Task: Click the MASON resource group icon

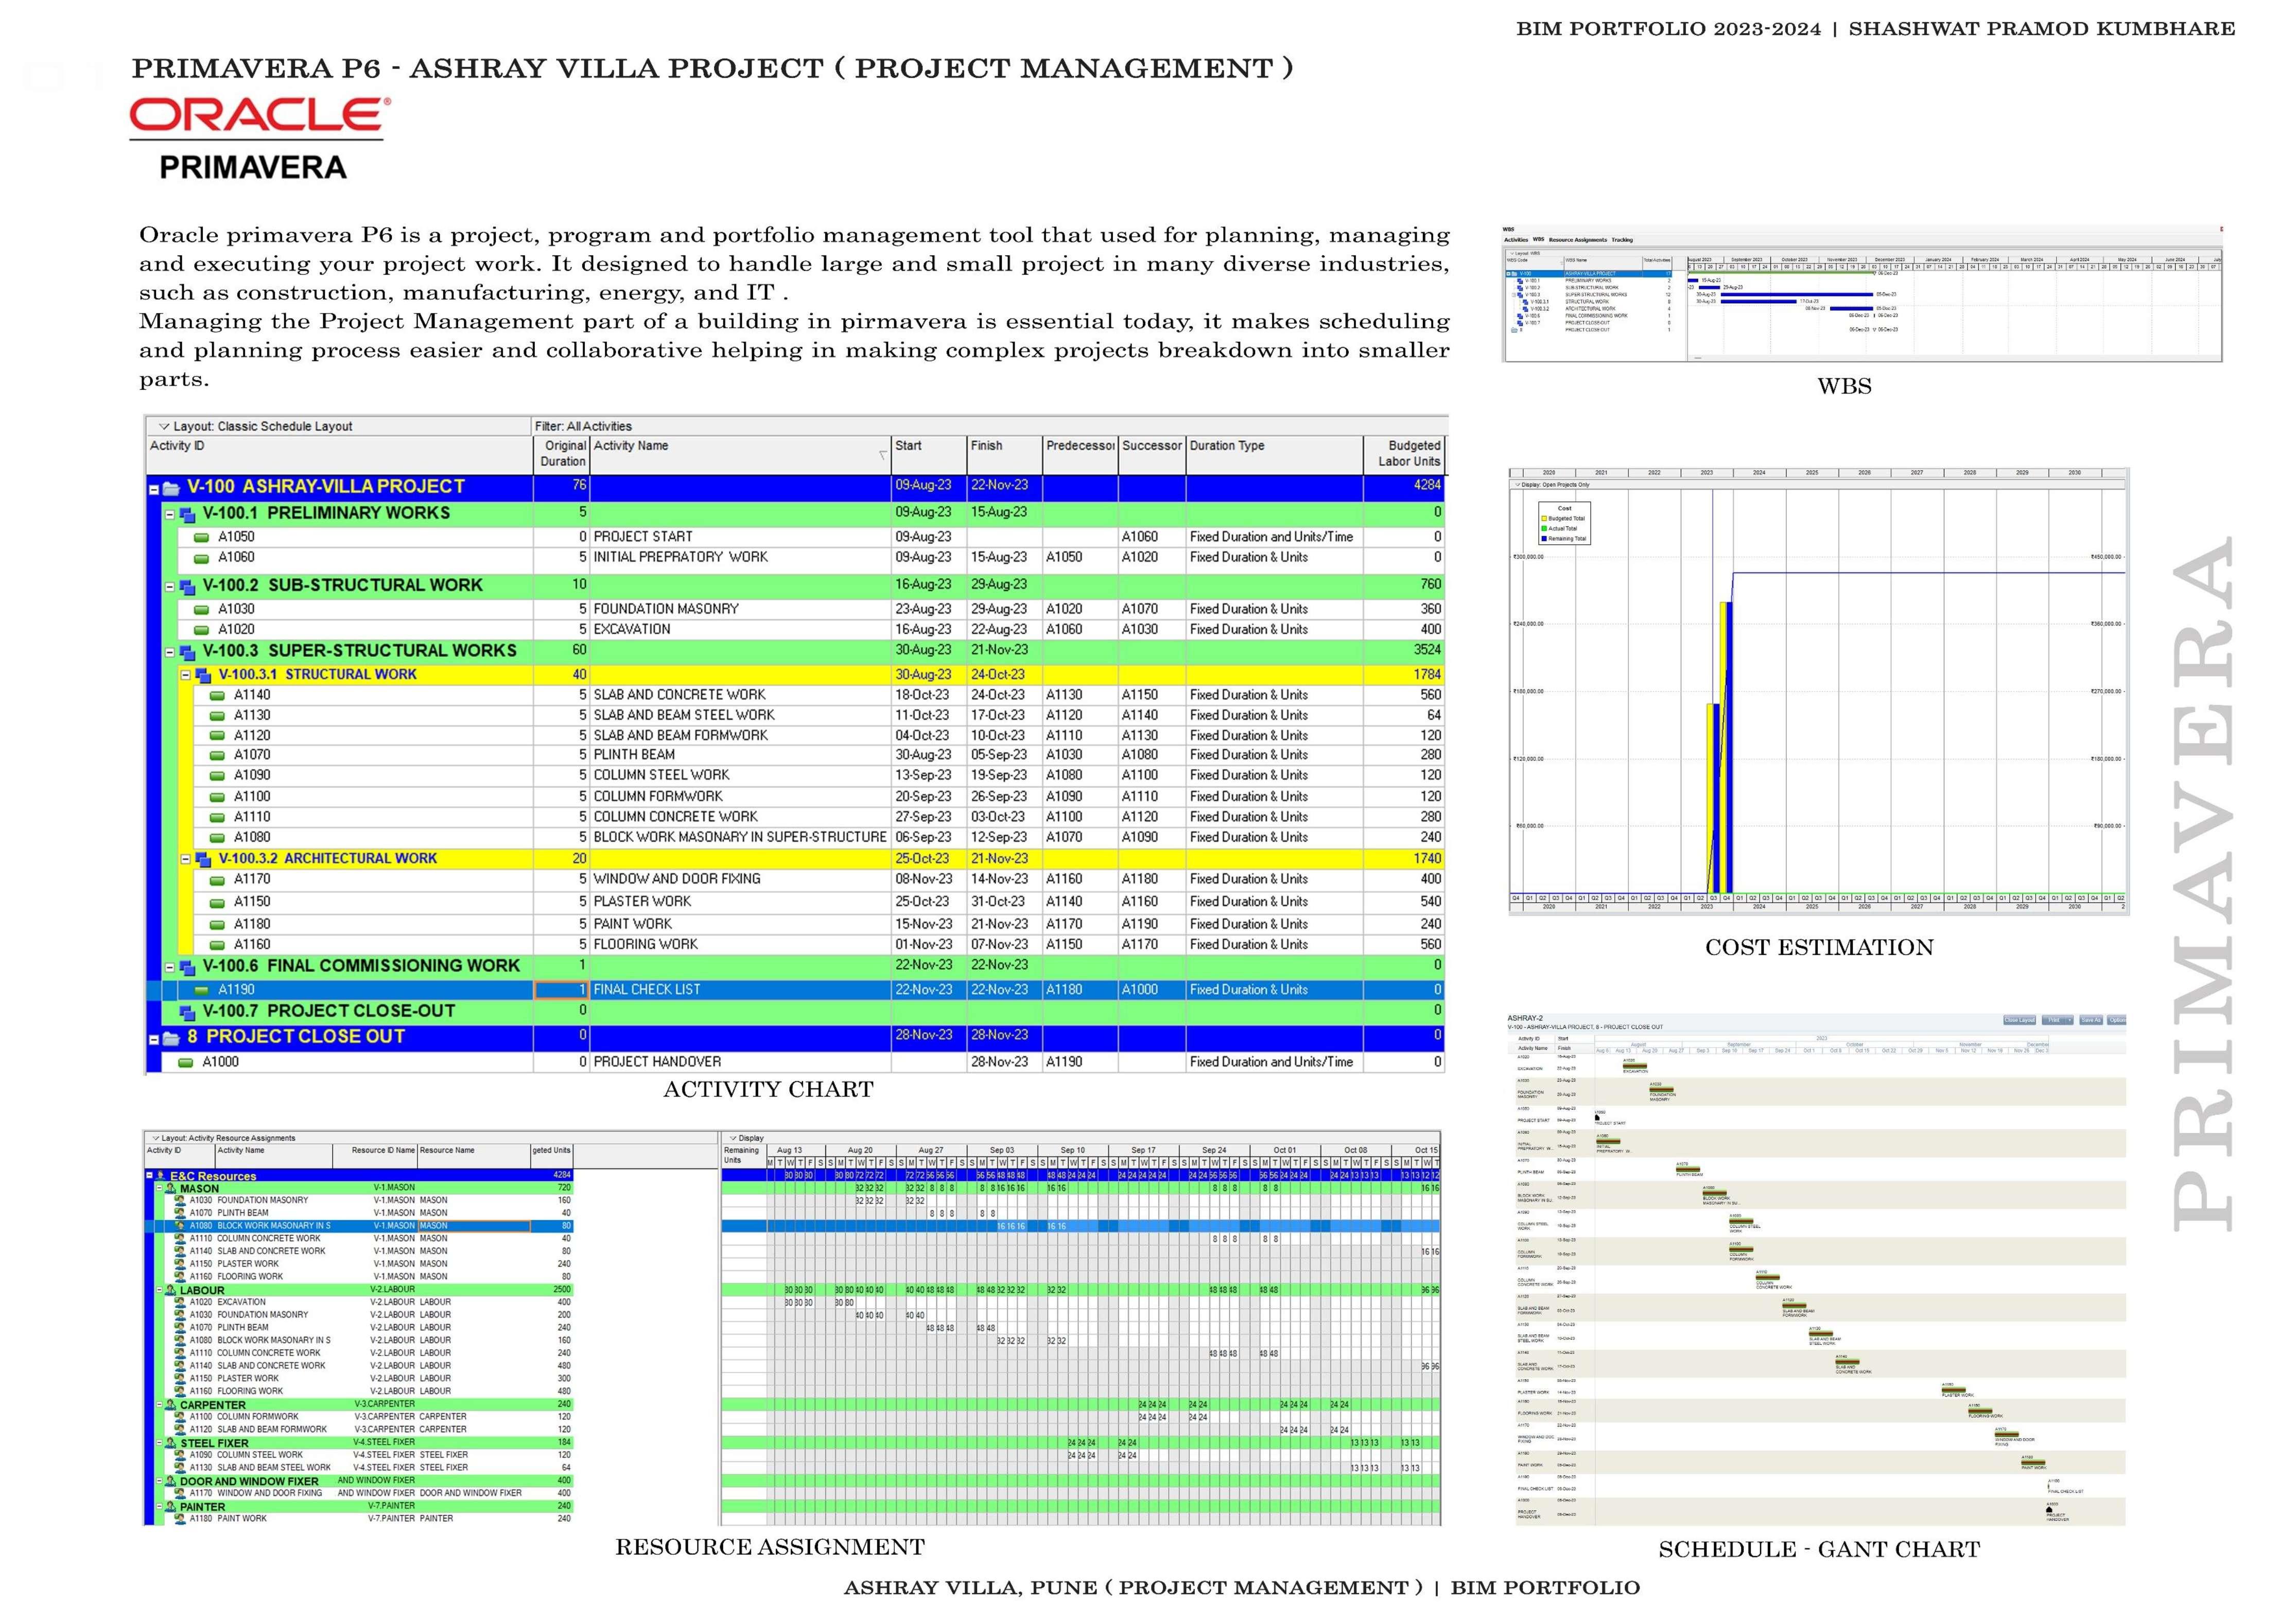Action: 170,1189
